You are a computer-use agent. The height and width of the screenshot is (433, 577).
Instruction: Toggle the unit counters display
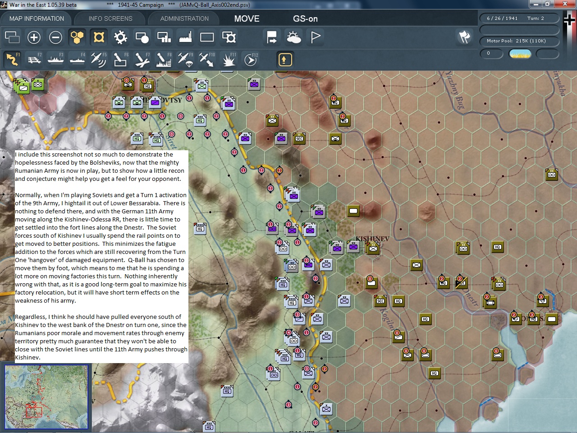(x=99, y=37)
